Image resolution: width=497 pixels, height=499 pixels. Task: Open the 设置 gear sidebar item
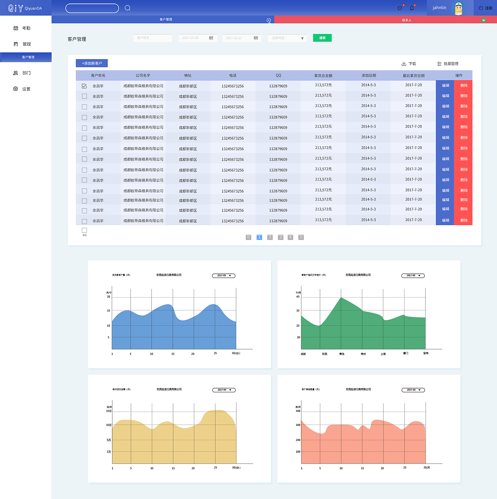[x=22, y=89]
